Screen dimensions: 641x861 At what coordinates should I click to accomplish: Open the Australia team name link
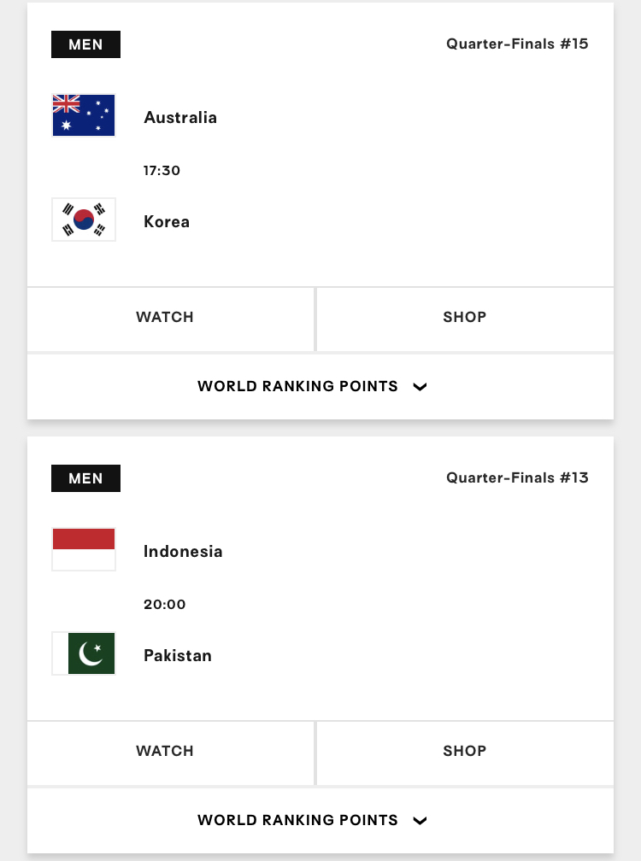pos(180,118)
